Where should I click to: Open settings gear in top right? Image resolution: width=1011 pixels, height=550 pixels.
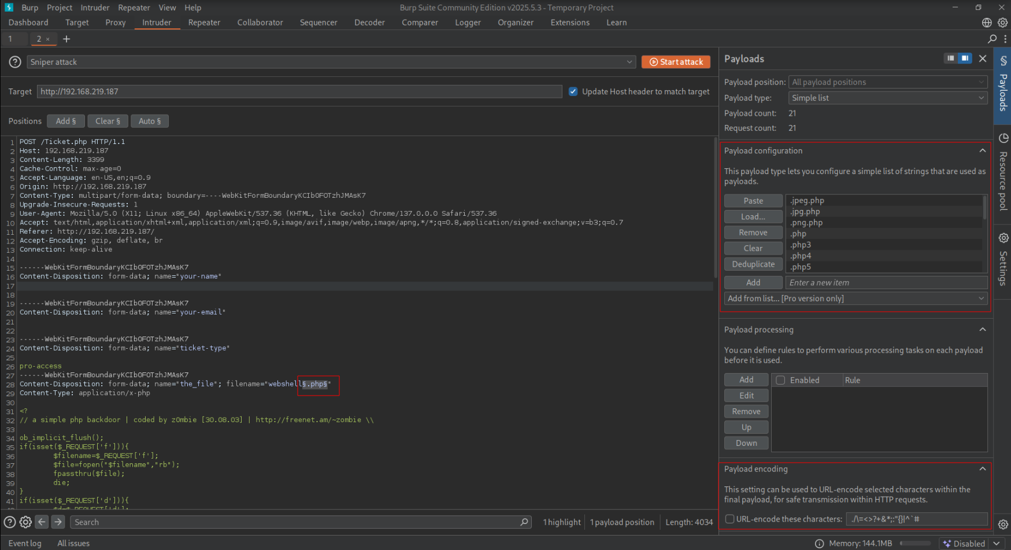[x=1003, y=23]
